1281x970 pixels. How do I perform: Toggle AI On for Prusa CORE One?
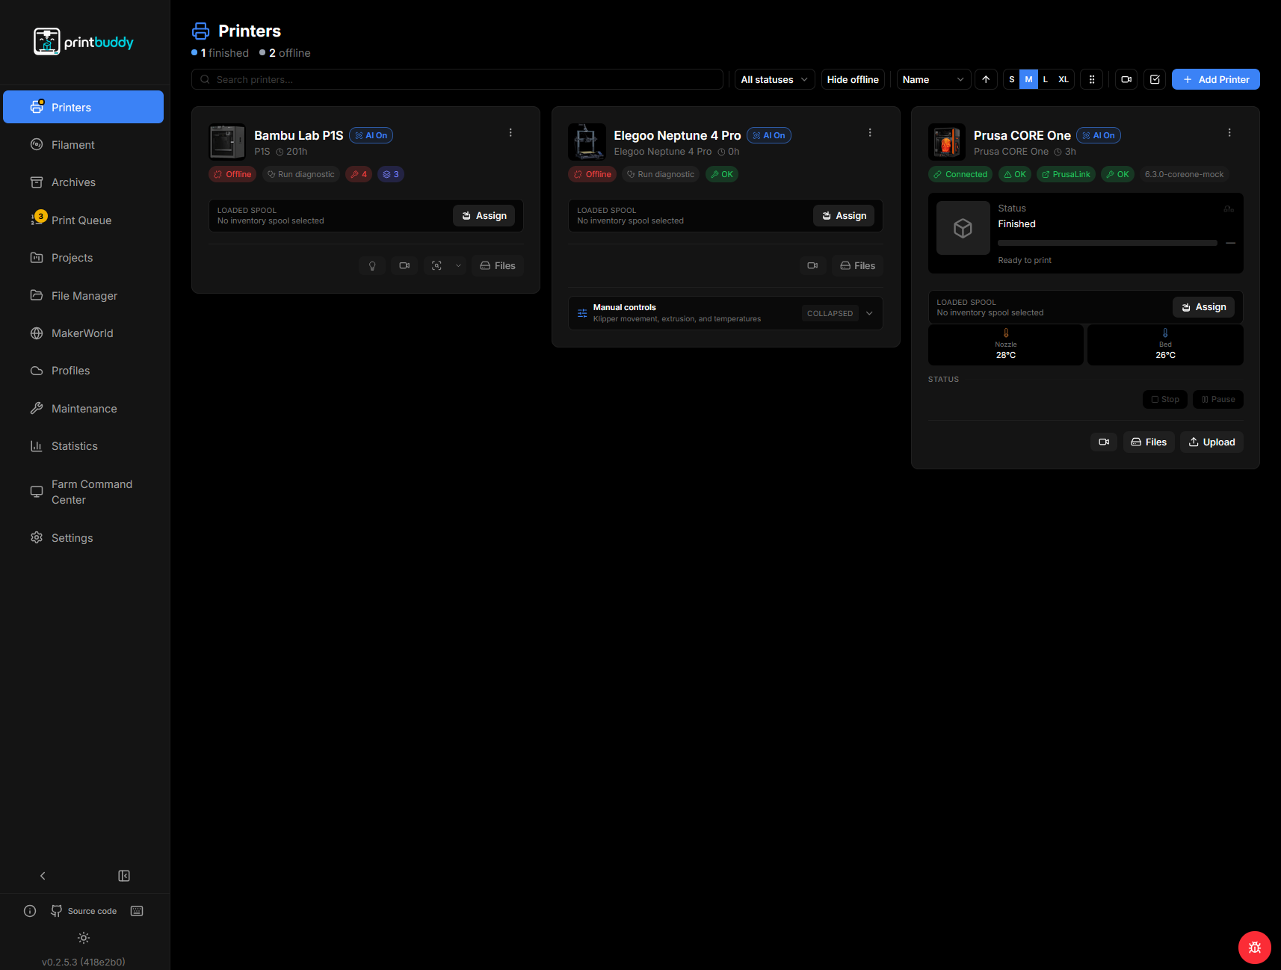(x=1098, y=135)
